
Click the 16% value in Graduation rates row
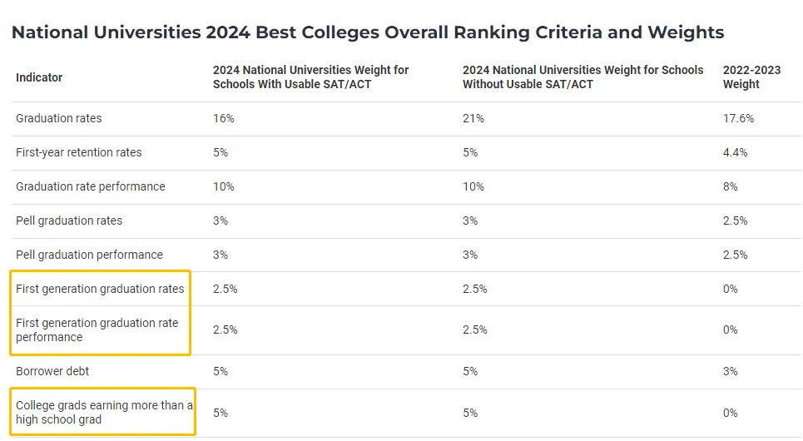(x=224, y=118)
